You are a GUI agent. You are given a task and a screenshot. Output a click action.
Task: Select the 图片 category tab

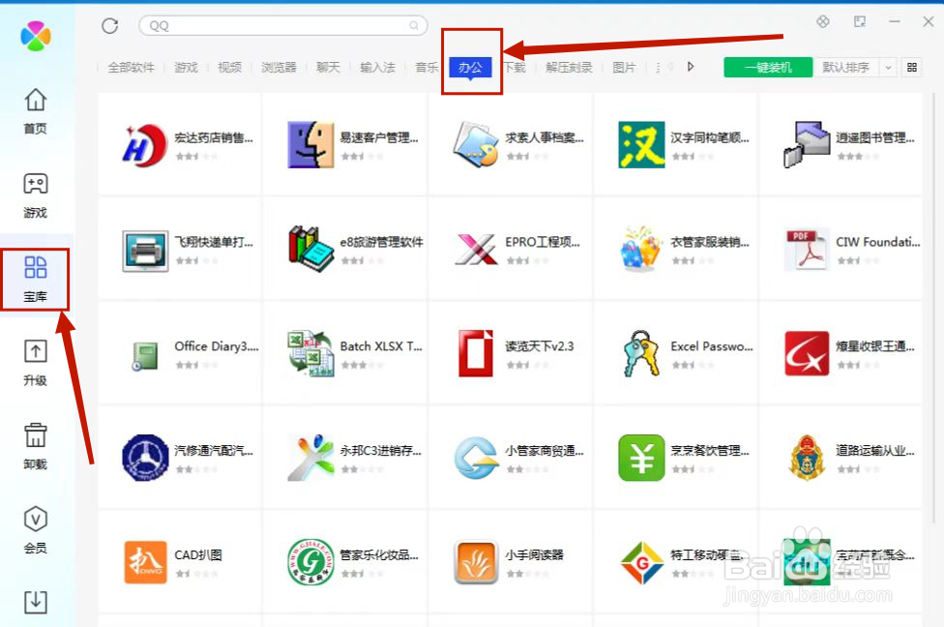click(624, 68)
